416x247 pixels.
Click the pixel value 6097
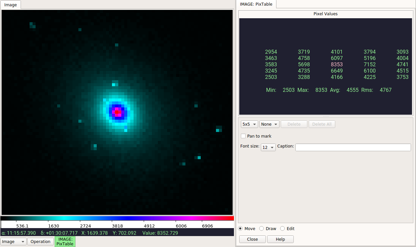pos(337,58)
